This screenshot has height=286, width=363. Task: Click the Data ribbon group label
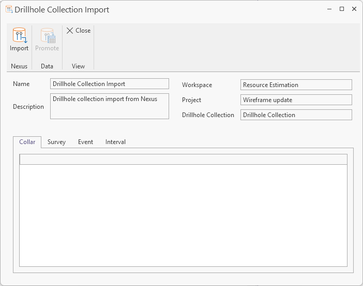(x=47, y=66)
